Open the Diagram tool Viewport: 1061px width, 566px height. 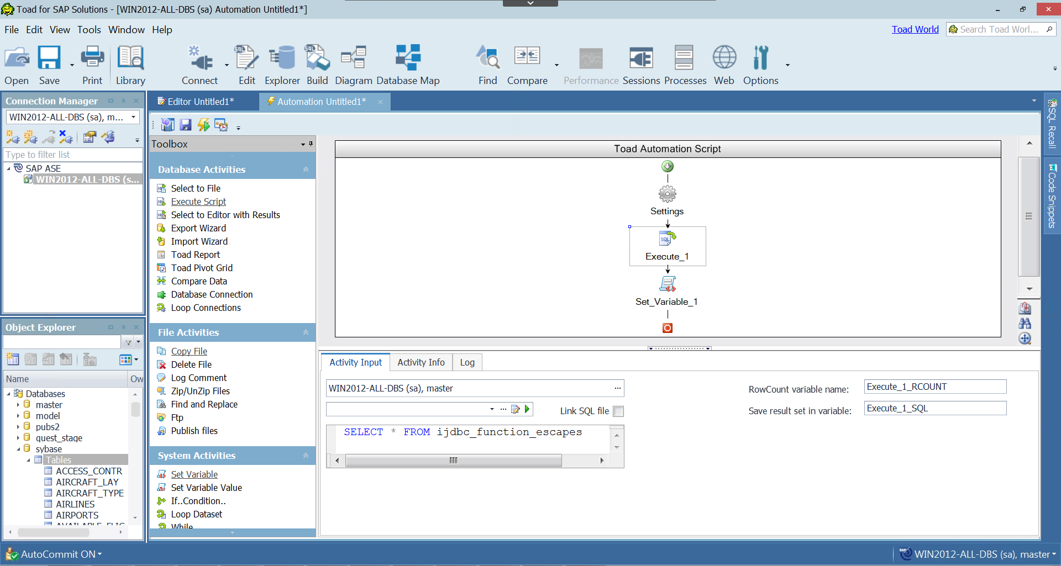353,65
